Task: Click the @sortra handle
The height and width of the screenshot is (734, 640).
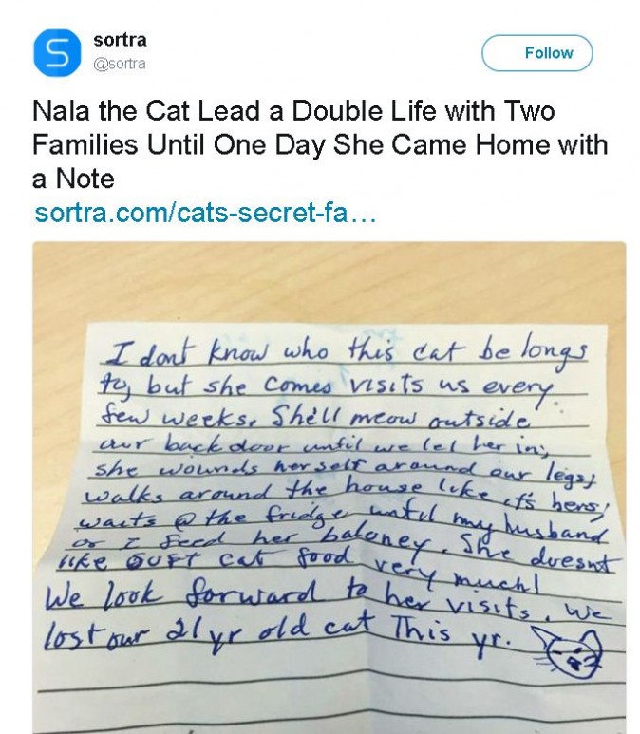Action: coord(119,64)
